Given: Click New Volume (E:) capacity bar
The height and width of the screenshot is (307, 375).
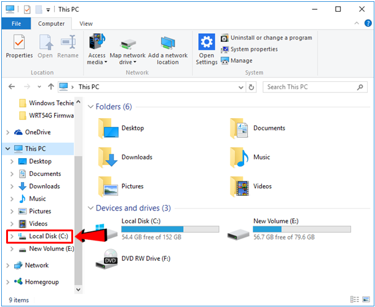Looking at the screenshot, I should pyautogui.click(x=302, y=229).
